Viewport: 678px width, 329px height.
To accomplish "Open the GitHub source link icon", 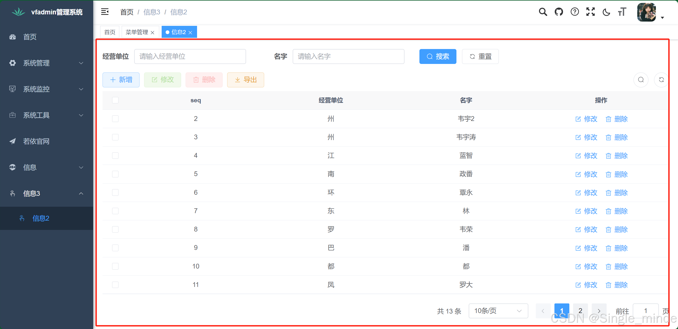I will (x=559, y=12).
